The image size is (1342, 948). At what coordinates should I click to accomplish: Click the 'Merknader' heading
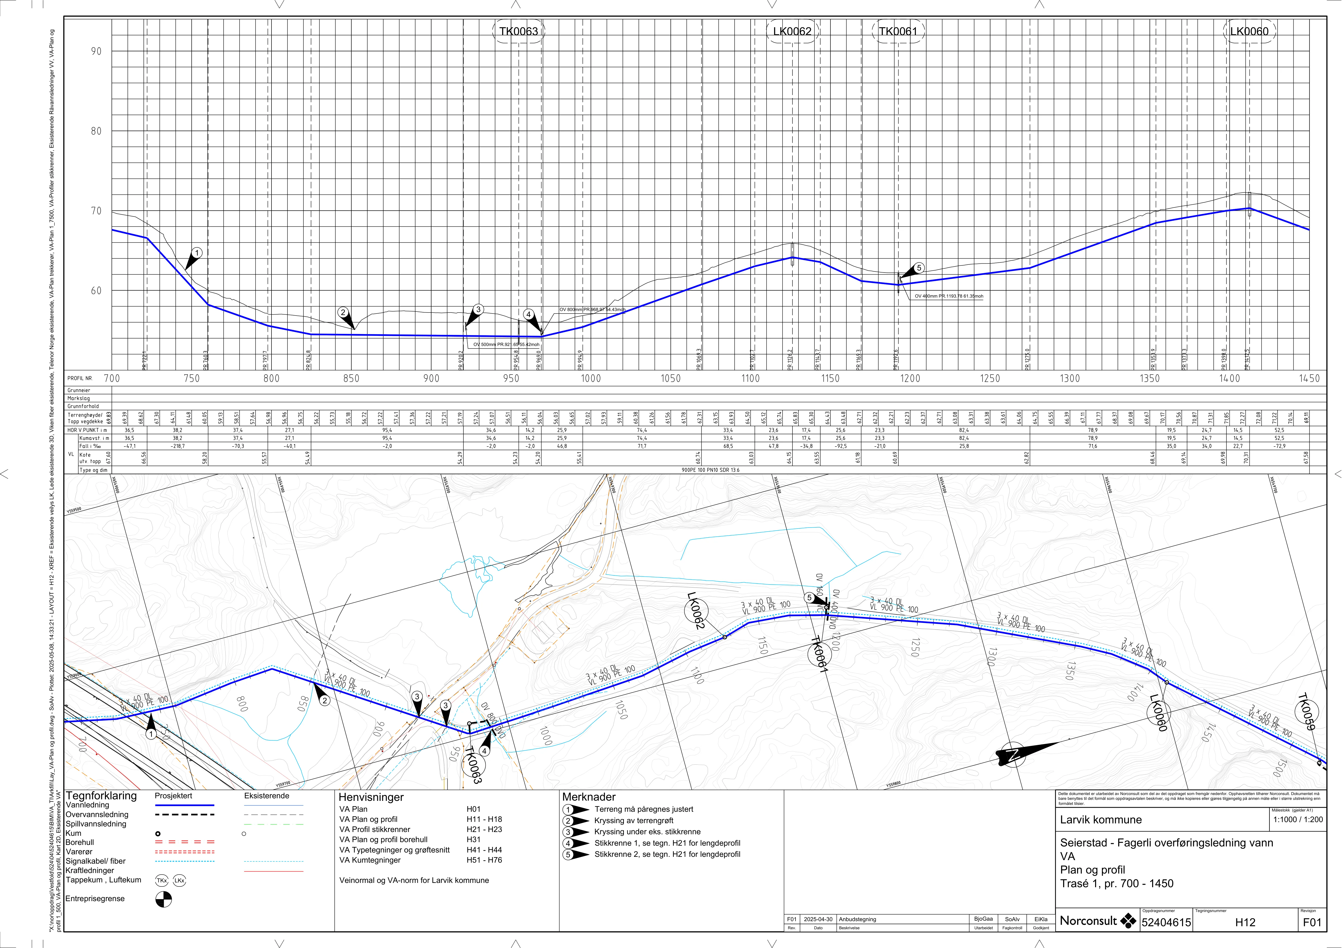click(589, 797)
